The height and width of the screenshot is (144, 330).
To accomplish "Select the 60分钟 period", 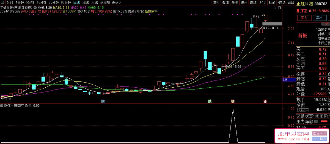I will [66, 2].
